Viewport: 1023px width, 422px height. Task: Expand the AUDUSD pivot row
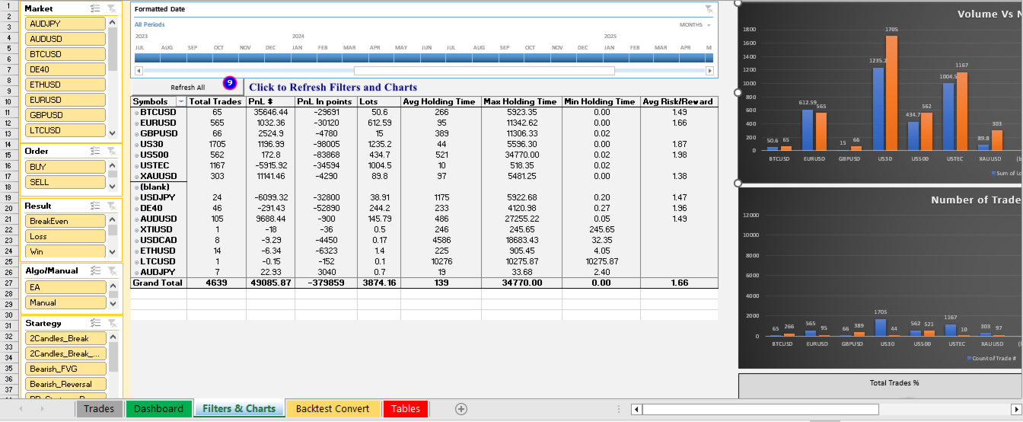(137, 219)
